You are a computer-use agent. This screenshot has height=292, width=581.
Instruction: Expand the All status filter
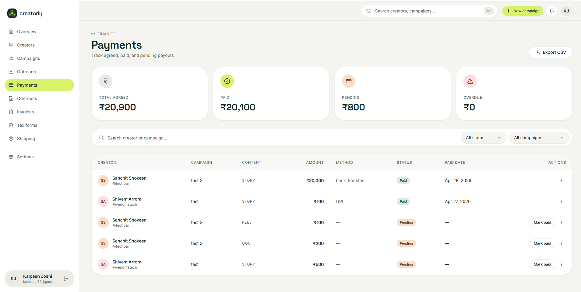pyautogui.click(x=483, y=138)
